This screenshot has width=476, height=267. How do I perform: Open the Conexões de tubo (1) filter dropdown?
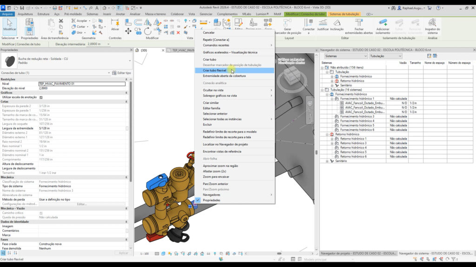pos(55,73)
